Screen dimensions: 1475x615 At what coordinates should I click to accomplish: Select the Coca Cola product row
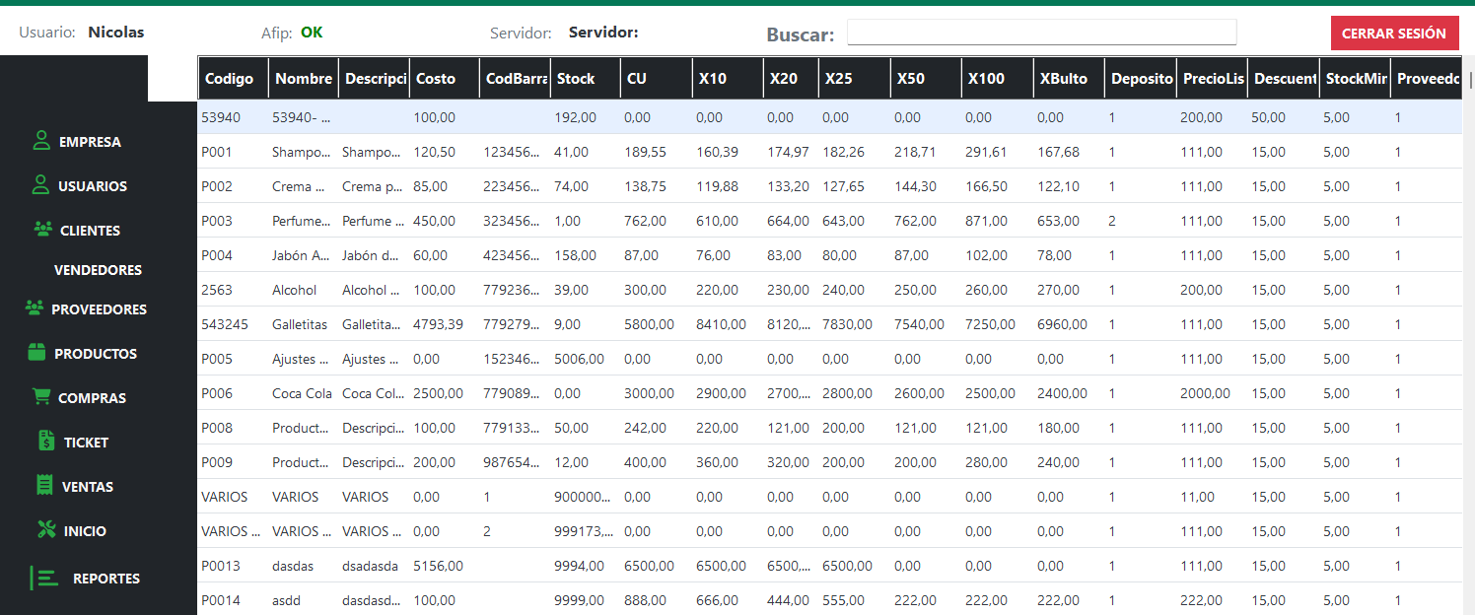(302, 393)
